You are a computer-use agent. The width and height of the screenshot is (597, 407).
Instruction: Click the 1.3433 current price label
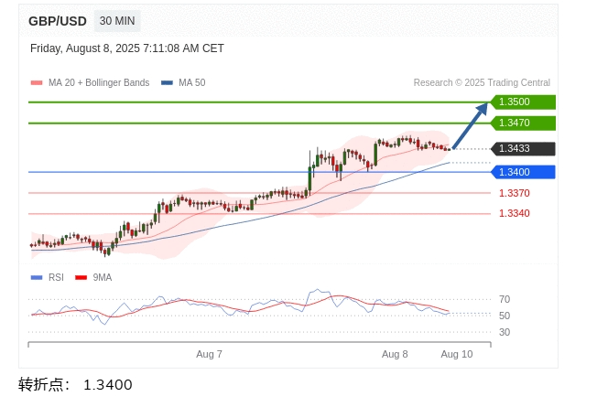click(523, 148)
